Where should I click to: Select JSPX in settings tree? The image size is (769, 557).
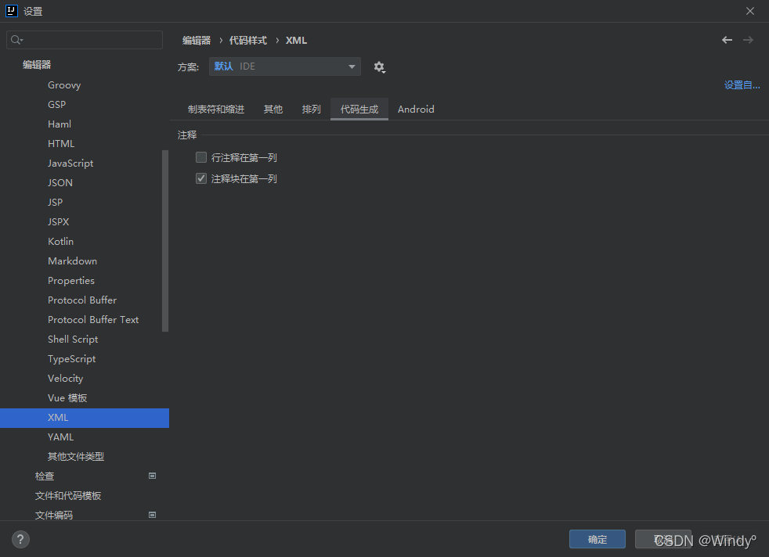59,222
